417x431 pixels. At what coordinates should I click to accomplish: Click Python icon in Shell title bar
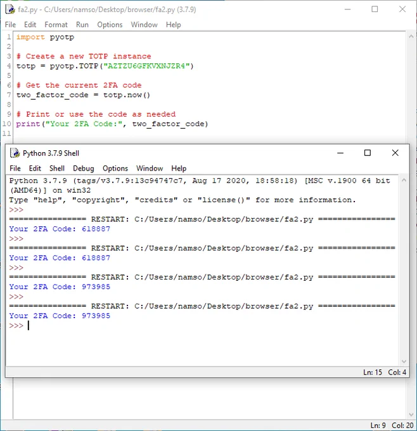point(15,153)
